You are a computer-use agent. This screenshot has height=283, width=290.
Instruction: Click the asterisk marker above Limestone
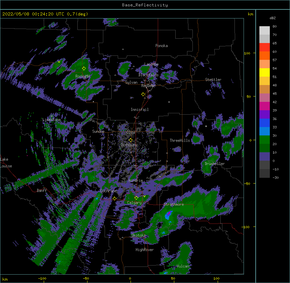point(52,116)
